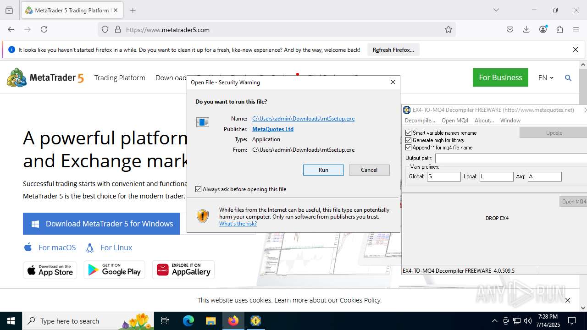Click the Output path field
This screenshot has width=587, height=330.
tap(511, 158)
